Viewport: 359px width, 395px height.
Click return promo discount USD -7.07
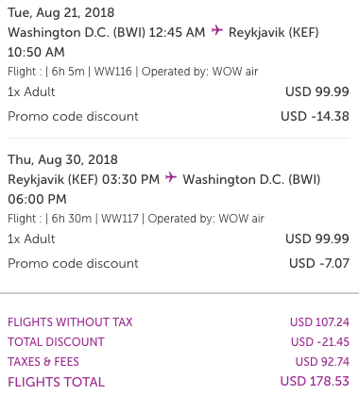[x=319, y=263]
